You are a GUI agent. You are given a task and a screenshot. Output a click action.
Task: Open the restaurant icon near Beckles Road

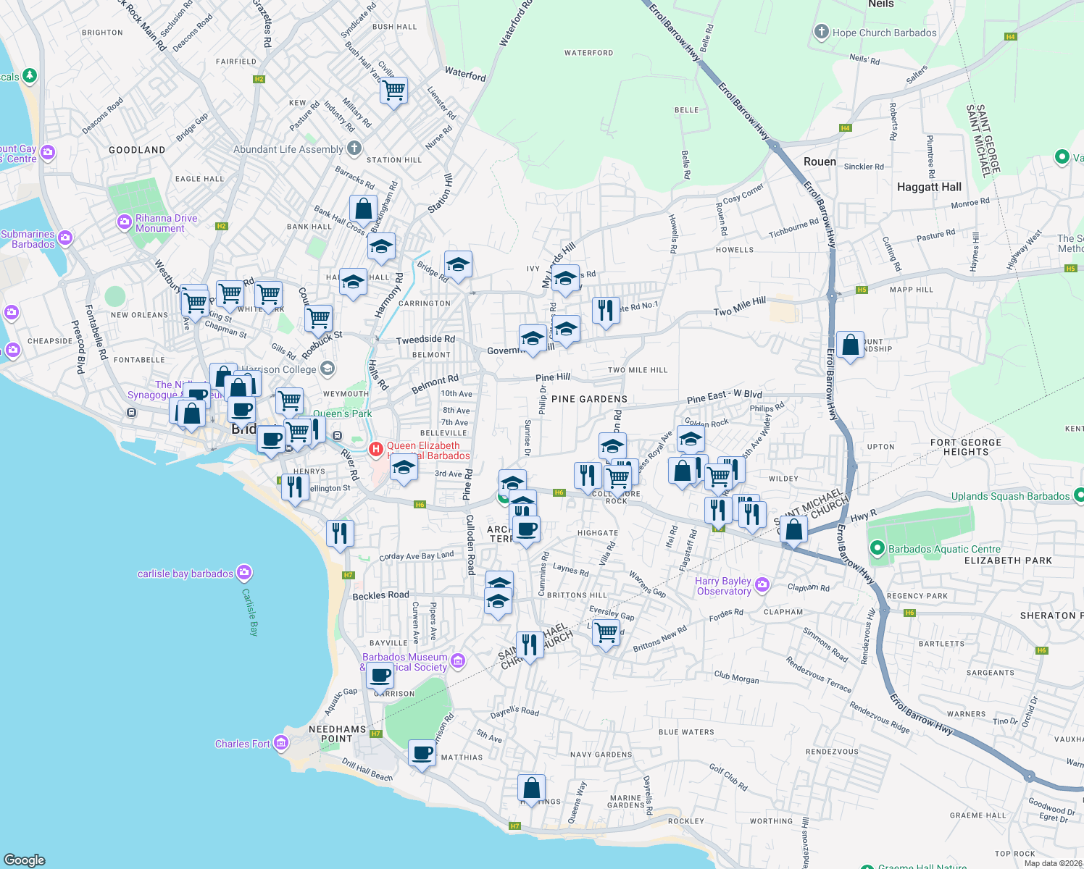(340, 534)
